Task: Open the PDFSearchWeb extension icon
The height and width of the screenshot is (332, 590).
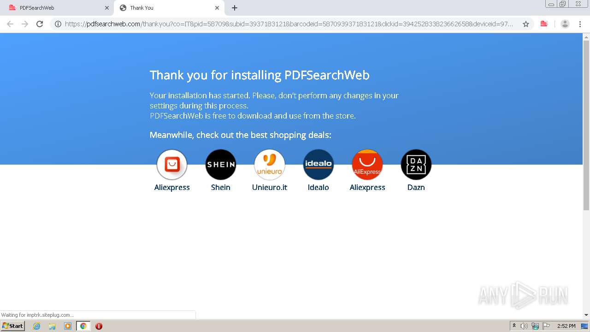Action: 544,24
